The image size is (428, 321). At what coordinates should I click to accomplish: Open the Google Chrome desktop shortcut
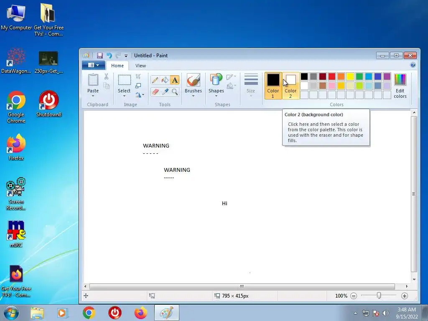(16, 107)
